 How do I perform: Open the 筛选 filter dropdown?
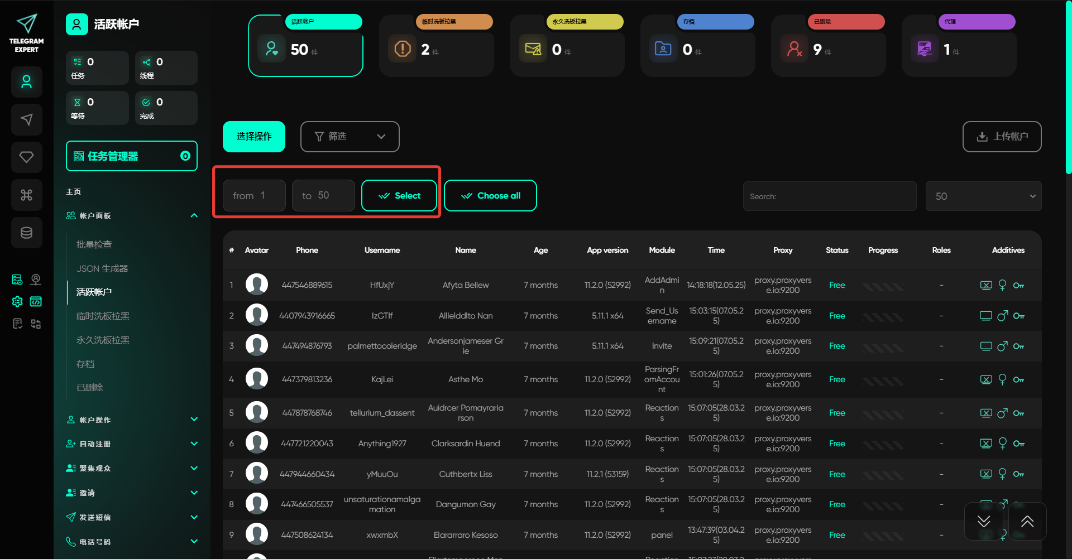pyautogui.click(x=350, y=137)
